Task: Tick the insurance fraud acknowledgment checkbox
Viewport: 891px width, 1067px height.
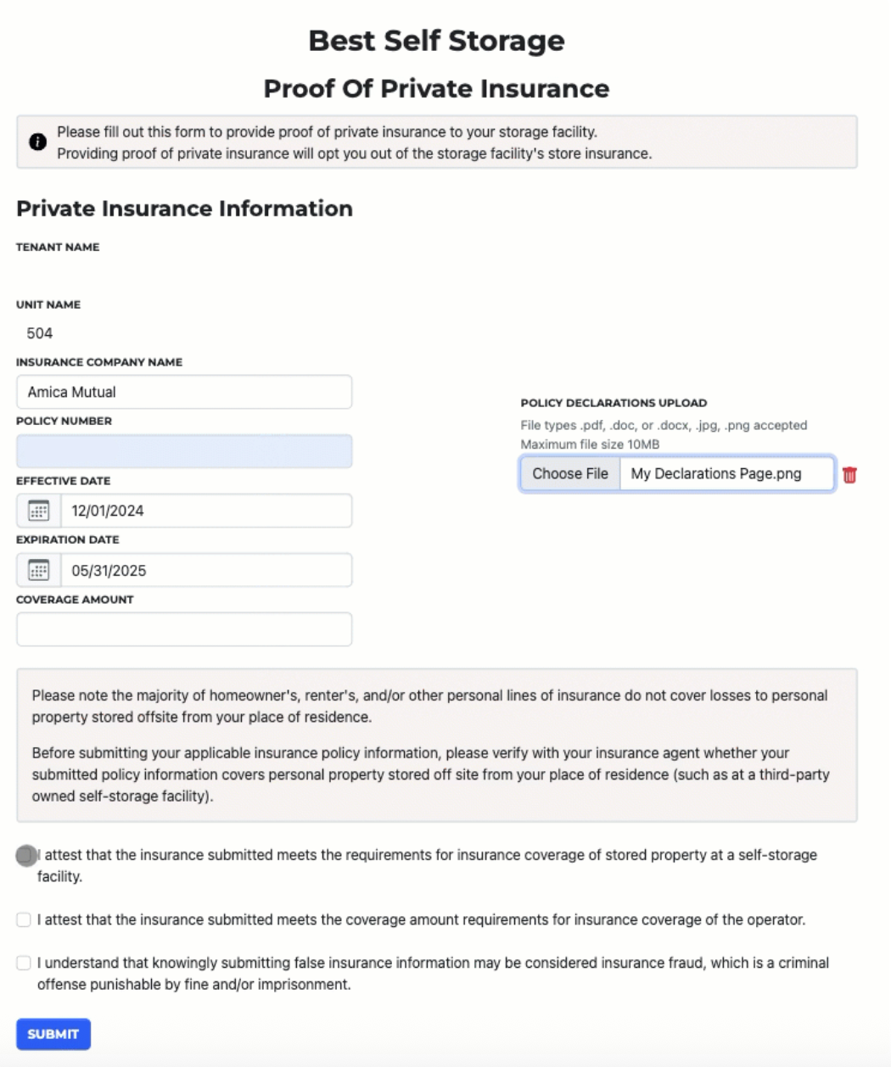Action: coord(24,963)
